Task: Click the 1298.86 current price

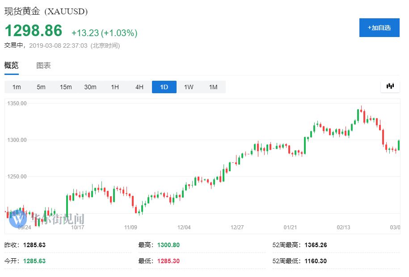Action: (34, 31)
